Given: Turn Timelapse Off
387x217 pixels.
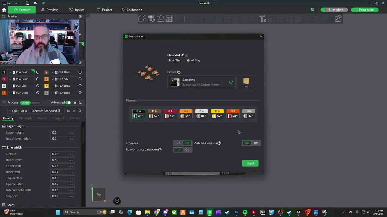Looking at the screenshot, I should click(x=187, y=143).
